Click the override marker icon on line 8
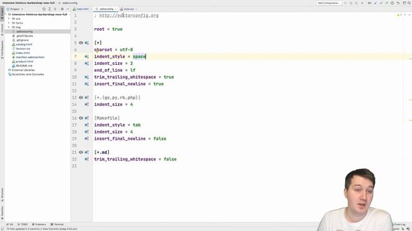The height and width of the screenshot is (231, 412). coord(86,64)
